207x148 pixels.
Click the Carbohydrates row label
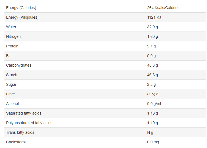point(19,65)
